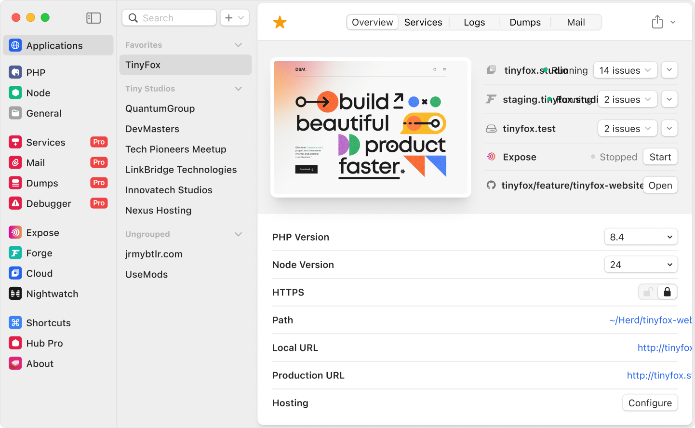Click the Expose sidebar icon

[15, 233]
